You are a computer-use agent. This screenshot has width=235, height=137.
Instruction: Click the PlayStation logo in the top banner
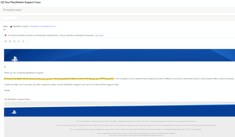tap(15, 59)
